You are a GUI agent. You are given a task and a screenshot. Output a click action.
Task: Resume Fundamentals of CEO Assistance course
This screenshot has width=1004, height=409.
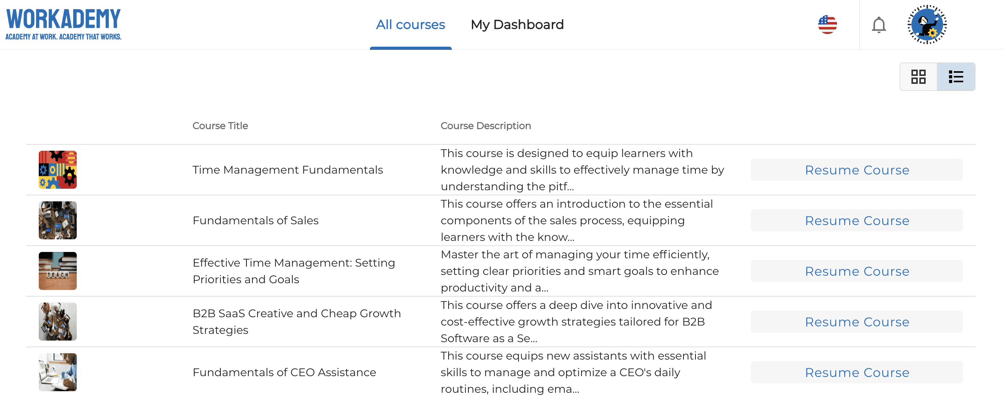pyautogui.click(x=856, y=373)
